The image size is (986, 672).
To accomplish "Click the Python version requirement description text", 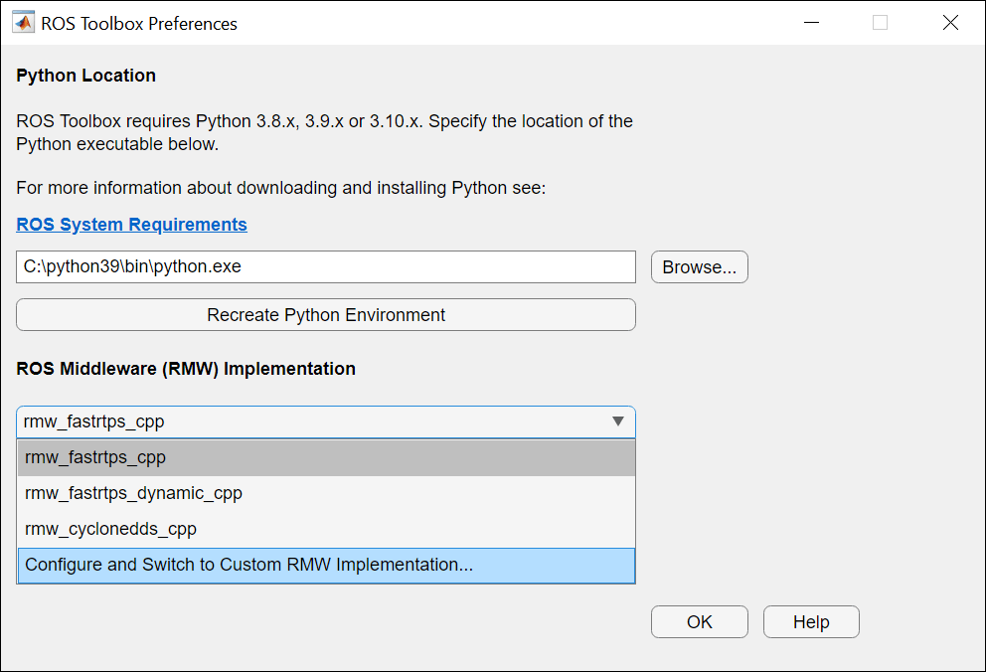I will (x=324, y=132).
